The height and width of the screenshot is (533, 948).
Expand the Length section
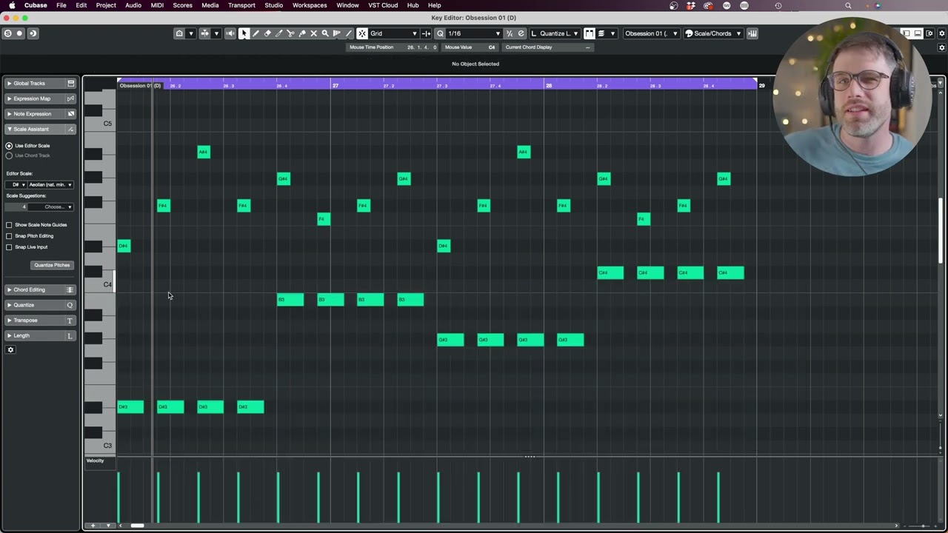40,336
